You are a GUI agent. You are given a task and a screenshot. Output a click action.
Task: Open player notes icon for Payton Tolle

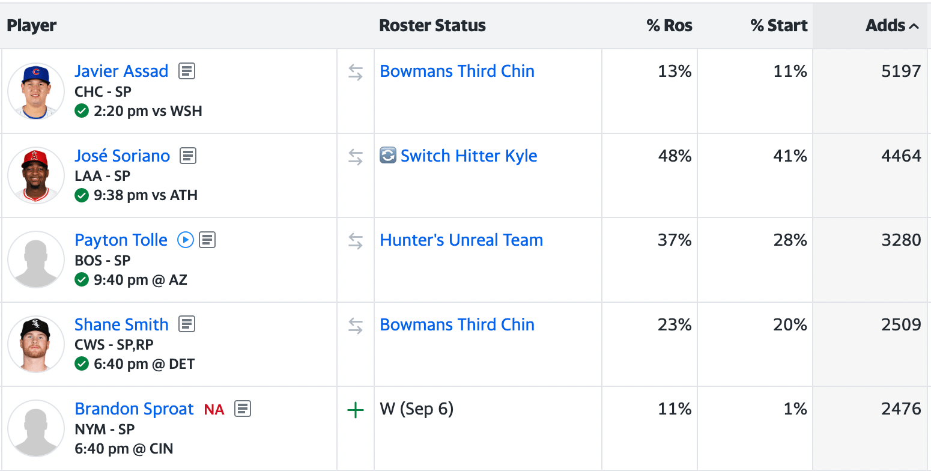coord(207,240)
